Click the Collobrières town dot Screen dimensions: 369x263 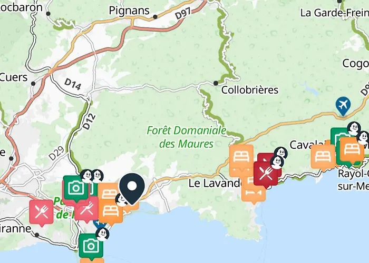click(x=216, y=83)
